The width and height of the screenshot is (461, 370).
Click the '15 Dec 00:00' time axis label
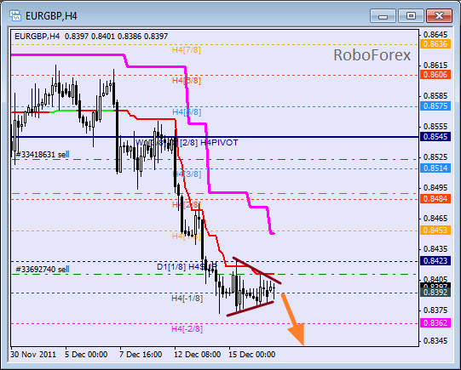[x=252, y=355]
